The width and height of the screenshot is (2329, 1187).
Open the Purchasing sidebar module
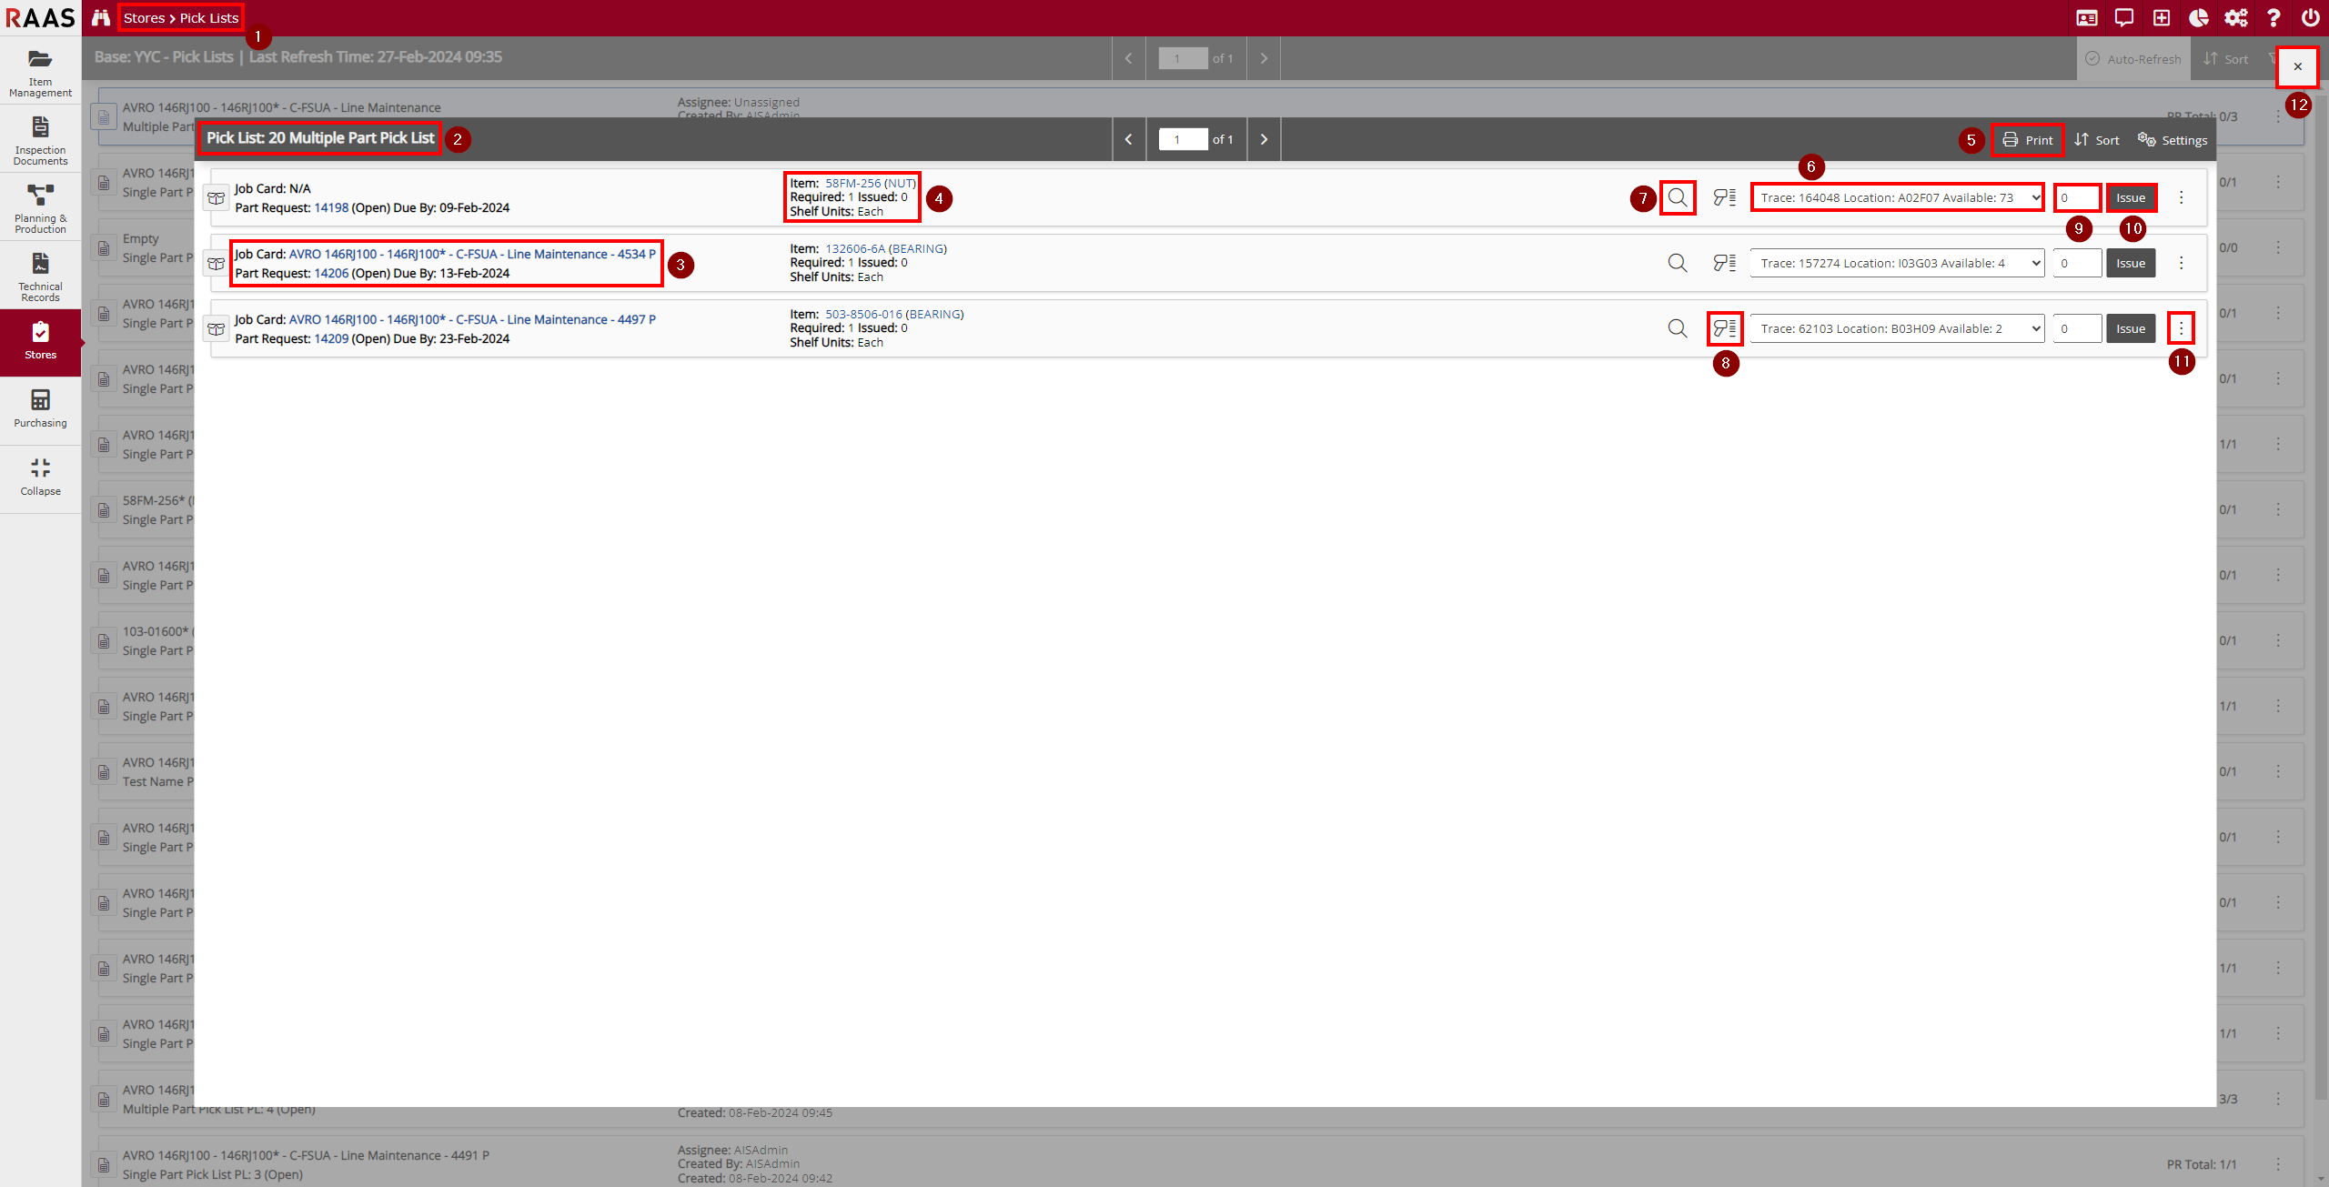point(40,408)
